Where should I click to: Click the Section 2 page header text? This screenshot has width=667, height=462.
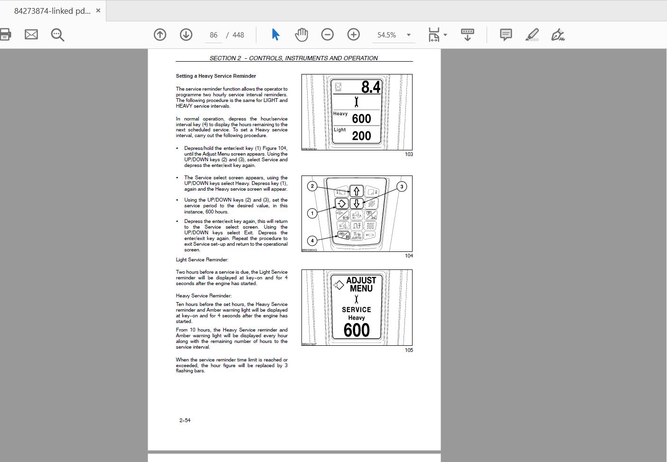(x=294, y=58)
